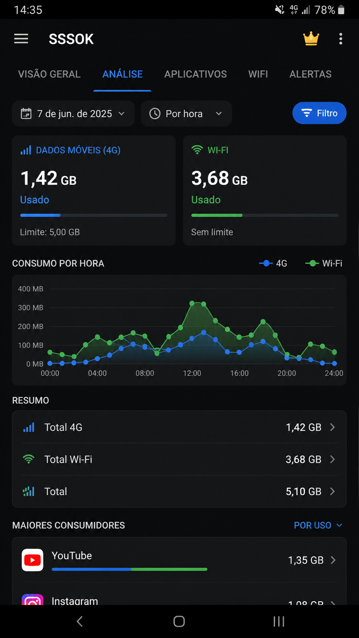
Task: Tap the Instagram app icon
Action: (32, 599)
